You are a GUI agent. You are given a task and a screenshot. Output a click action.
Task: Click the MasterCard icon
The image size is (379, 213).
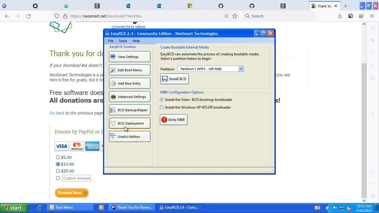(77, 146)
